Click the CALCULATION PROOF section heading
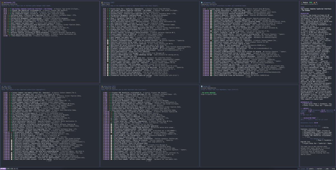The width and height of the screenshot is (336, 170). pos(309,118)
